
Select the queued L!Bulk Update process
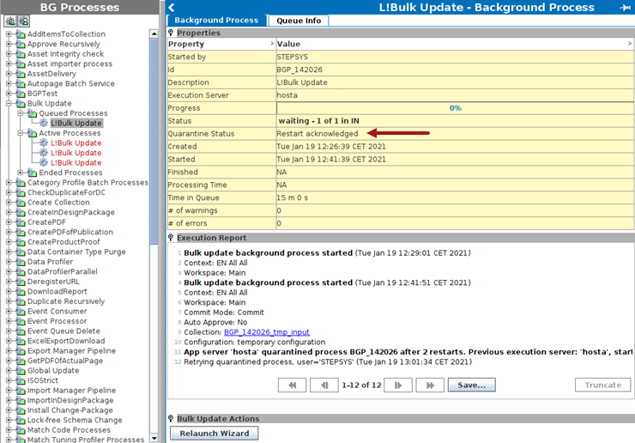pos(76,124)
